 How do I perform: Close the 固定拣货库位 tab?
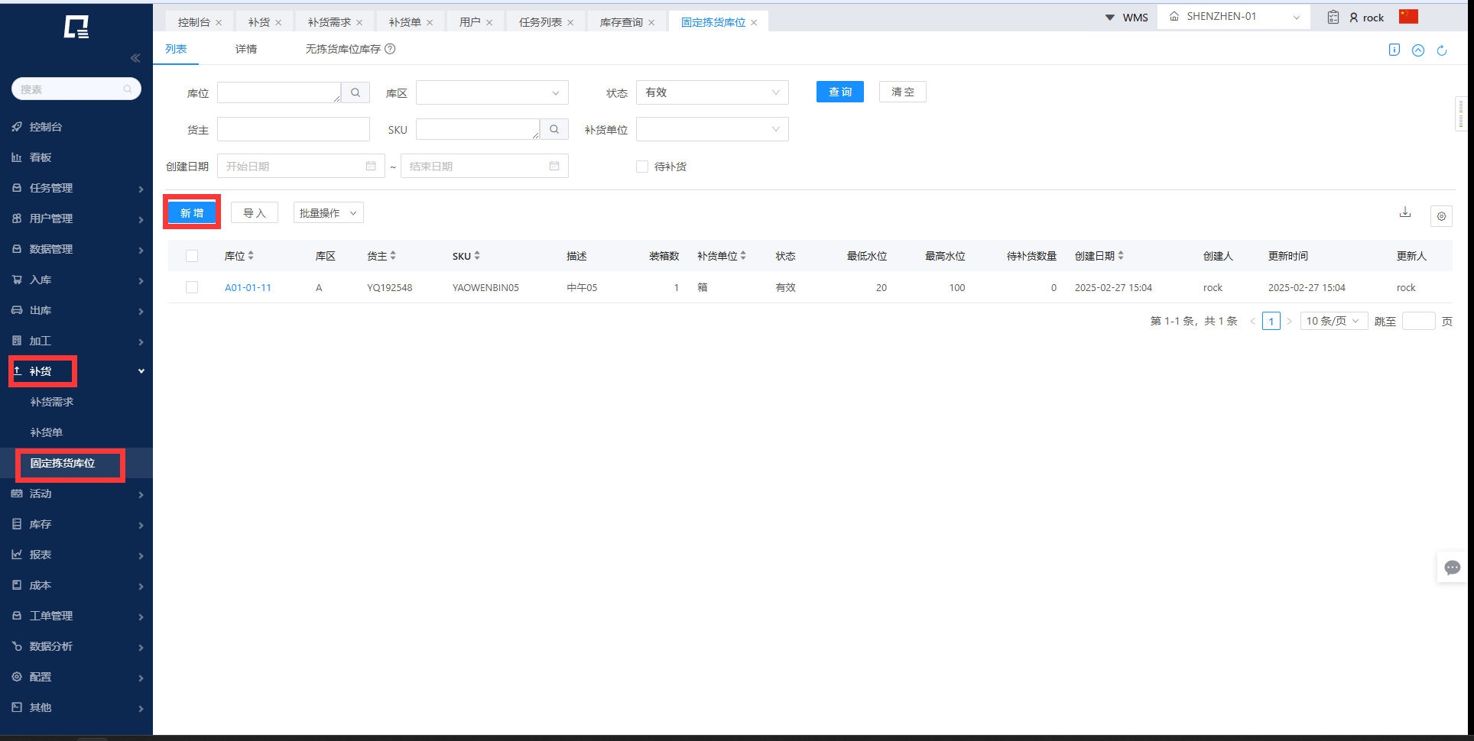[754, 23]
